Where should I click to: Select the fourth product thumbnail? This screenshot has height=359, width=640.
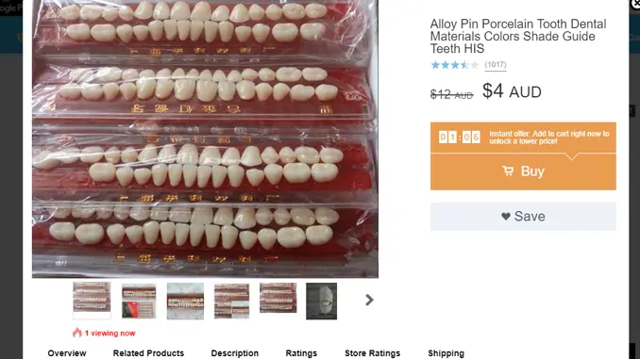[231, 302]
